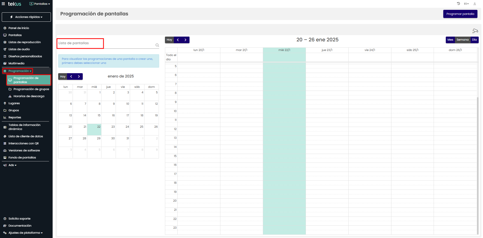
Task: Expand Ajustes de plataforma menu
Action: pyautogui.click(x=25, y=233)
